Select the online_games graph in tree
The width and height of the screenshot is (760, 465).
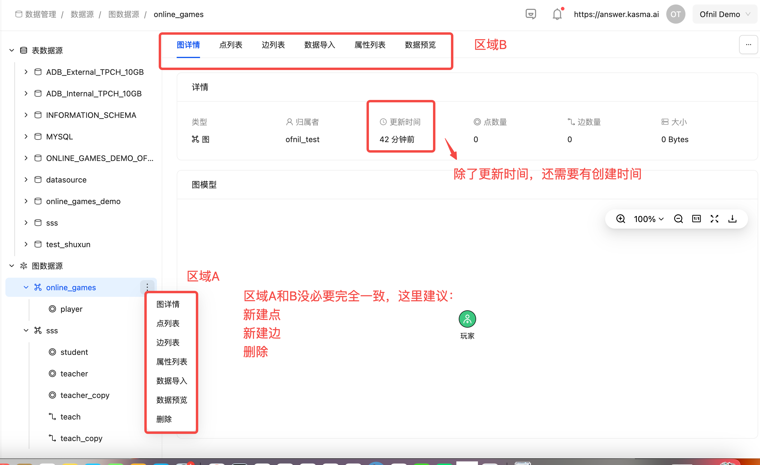pos(71,287)
